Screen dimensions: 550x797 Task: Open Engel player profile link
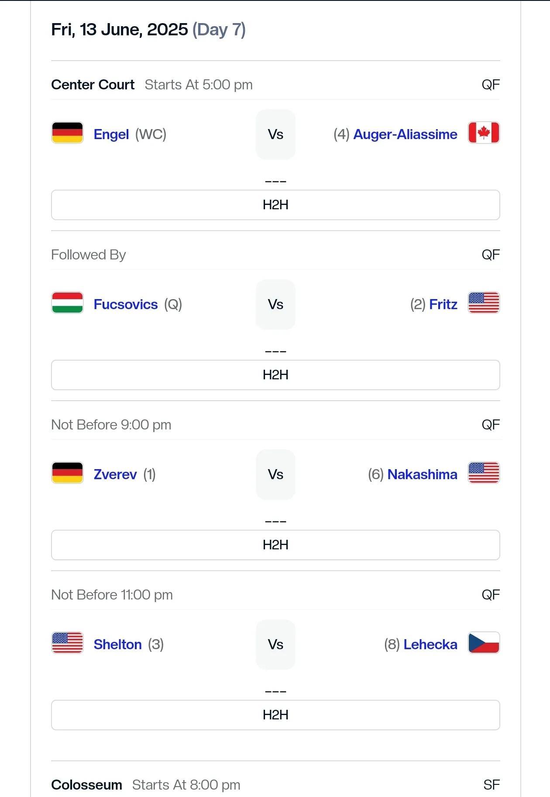[111, 134]
